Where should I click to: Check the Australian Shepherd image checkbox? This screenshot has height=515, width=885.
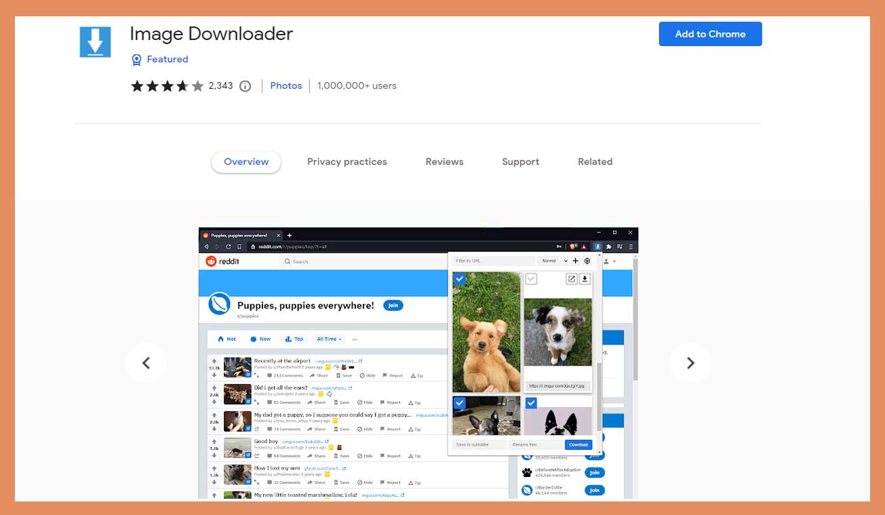click(530, 279)
